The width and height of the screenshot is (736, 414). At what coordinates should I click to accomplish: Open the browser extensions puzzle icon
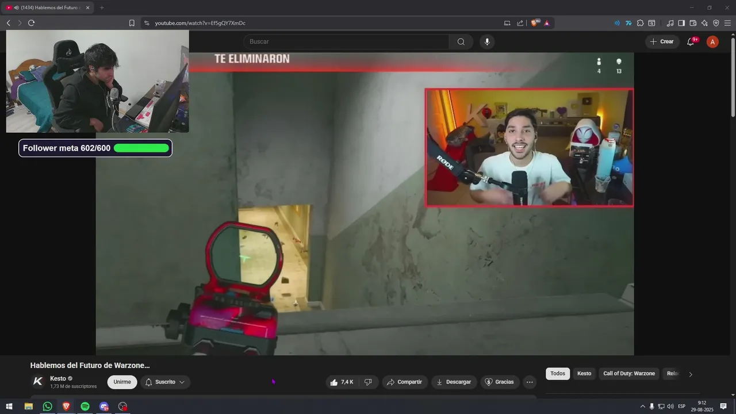pyautogui.click(x=640, y=23)
